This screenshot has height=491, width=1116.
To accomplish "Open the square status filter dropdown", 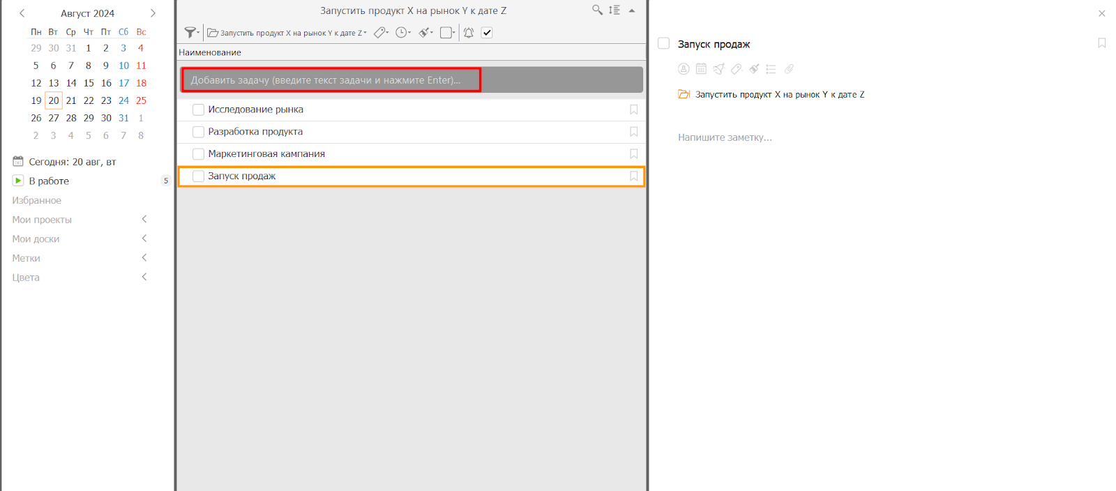I will pyautogui.click(x=448, y=33).
